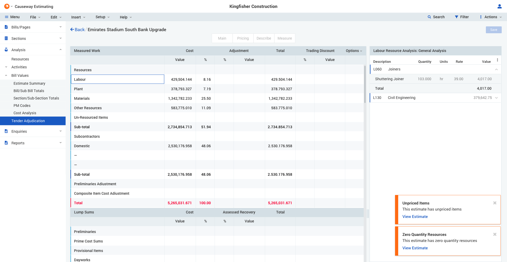Click the Total cost value 5,265,031.671
This screenshot has width=507, height=262.
tap(180, 203)
